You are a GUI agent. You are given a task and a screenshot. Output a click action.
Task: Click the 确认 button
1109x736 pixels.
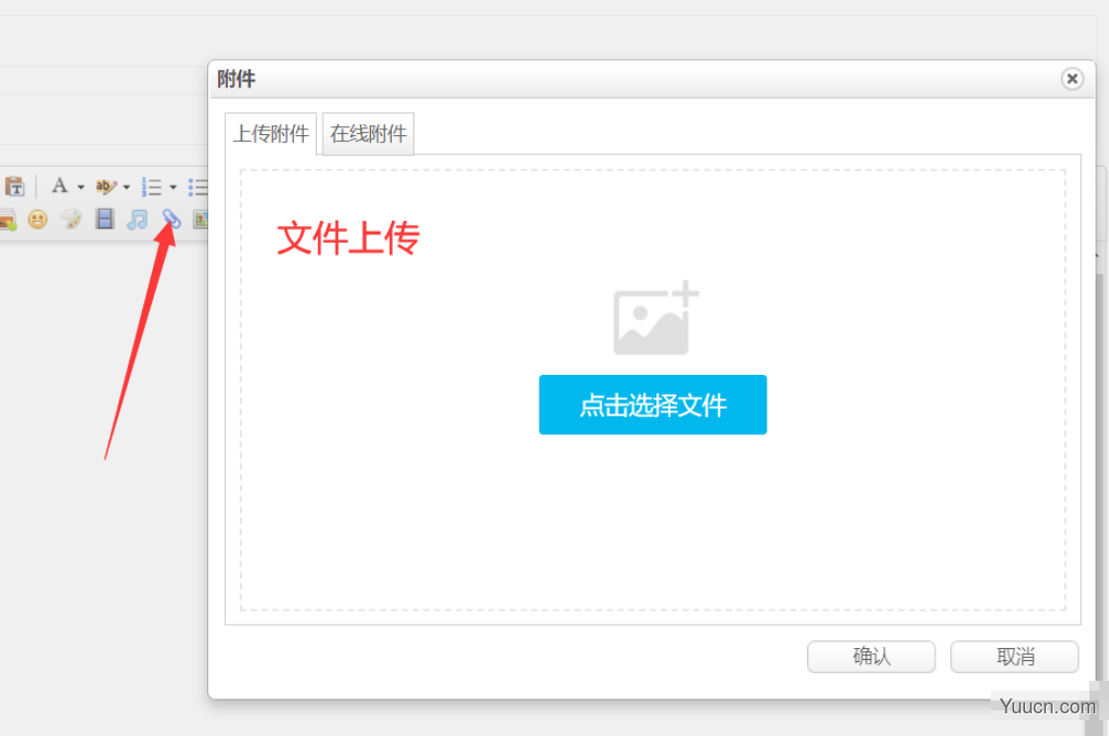(871, 657)
